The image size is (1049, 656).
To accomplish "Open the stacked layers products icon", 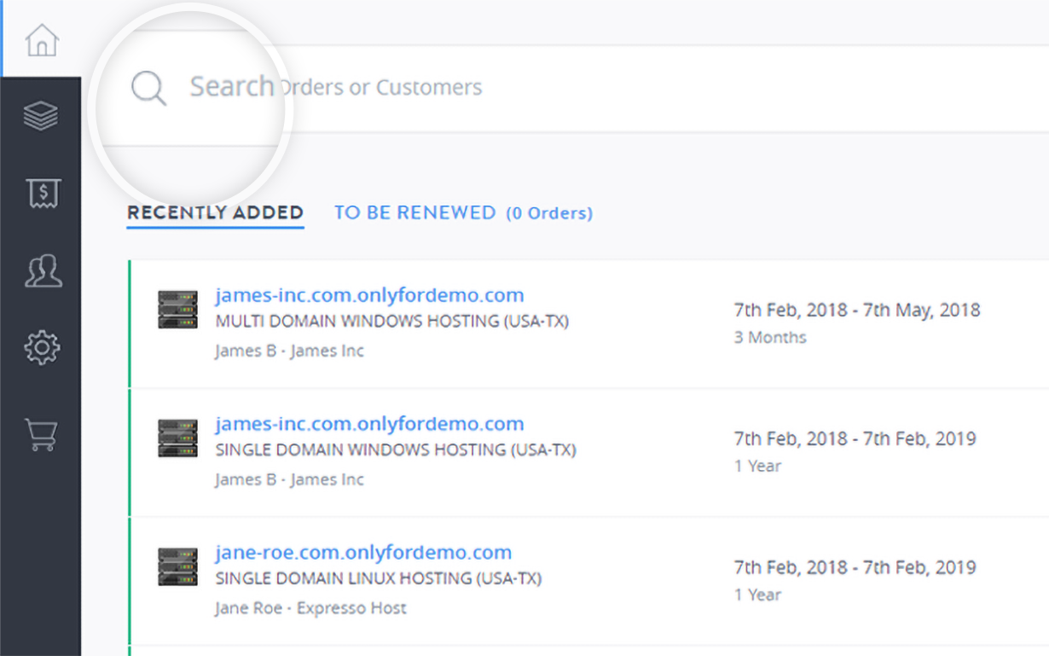I will pyautogui.click(x=41, y=116).
